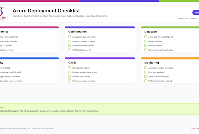Check the 'Connection strings verified' box
The height and width of the screenshot is (134, 199).
point(70,46)
